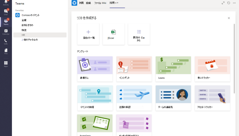
Task: Click the 空白の一覧 label
Action: 89,38
